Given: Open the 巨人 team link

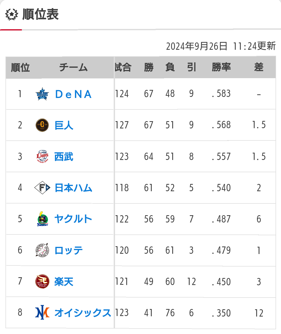Looking at the screenshot, I should coord(64,125).
